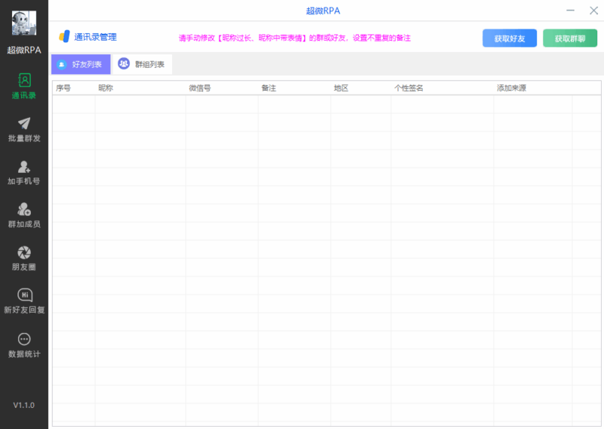Minimize the 超微RPA window

(571, 11)
